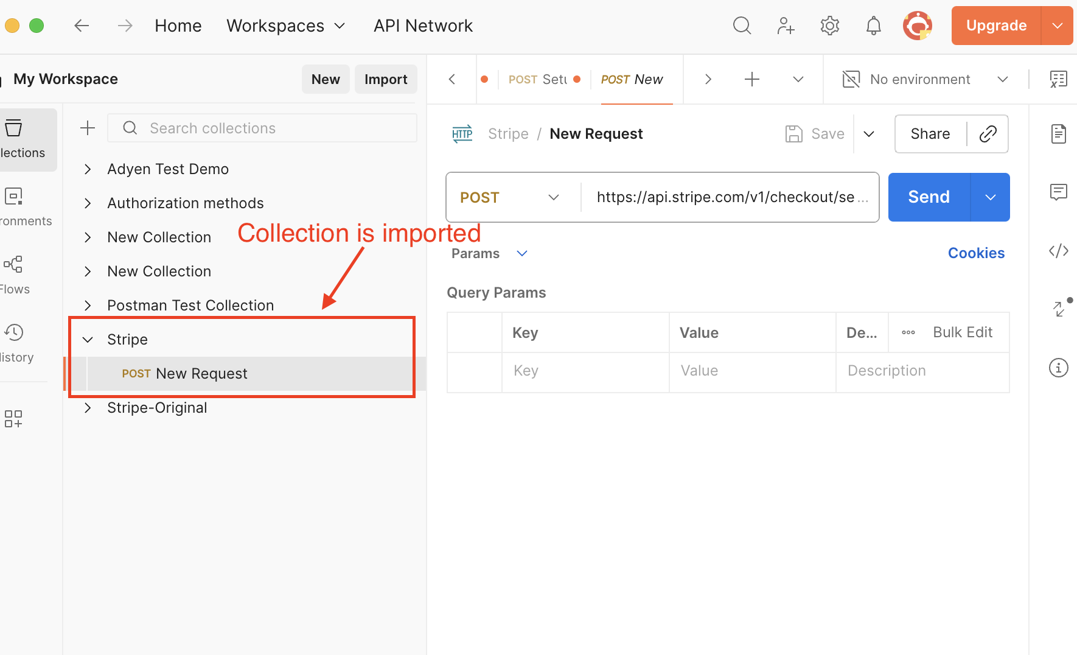Click the Upgrade button

(997, 26)
